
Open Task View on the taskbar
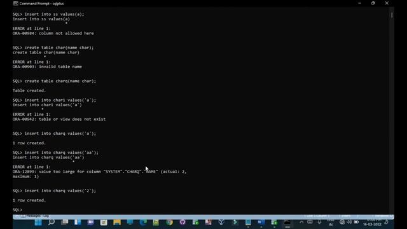point(65,222)
